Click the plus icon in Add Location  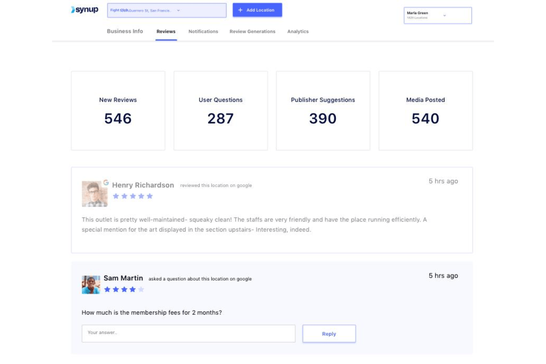point(240,10)
